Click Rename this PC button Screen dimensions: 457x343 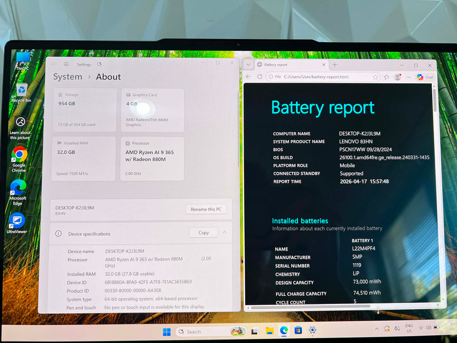[x=206, y=209]
